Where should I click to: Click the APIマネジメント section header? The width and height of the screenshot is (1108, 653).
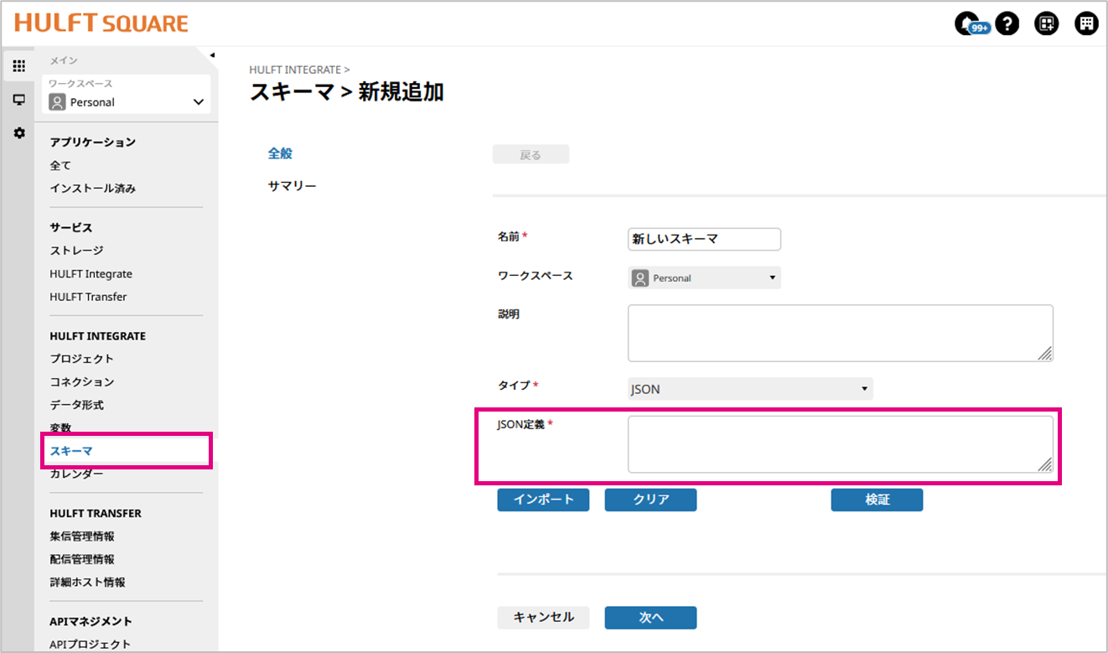[x=91, y=621]
